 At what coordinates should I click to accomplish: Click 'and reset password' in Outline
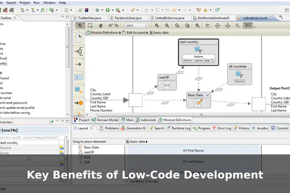[x=14, y=103]
